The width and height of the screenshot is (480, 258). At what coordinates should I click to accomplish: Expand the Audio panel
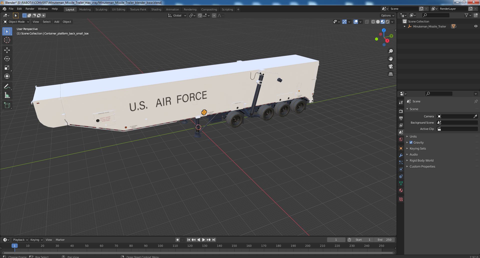(413, 154)
